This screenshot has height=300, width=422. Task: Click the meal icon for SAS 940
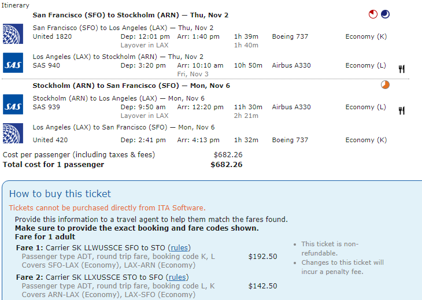point(402,69)
